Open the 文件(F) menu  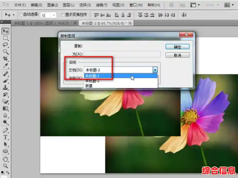[20, 5]
